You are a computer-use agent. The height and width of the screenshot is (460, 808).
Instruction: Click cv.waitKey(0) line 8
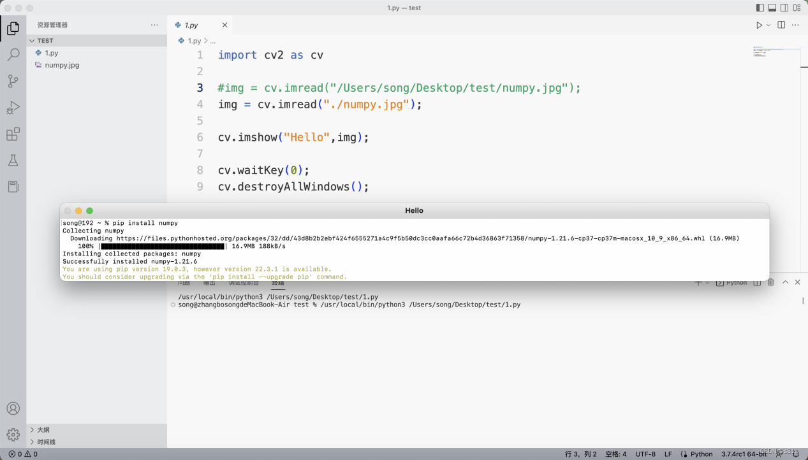[263, 170]
